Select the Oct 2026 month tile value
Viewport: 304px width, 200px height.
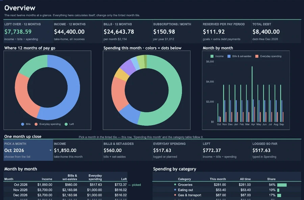click(x=14, y=150)
